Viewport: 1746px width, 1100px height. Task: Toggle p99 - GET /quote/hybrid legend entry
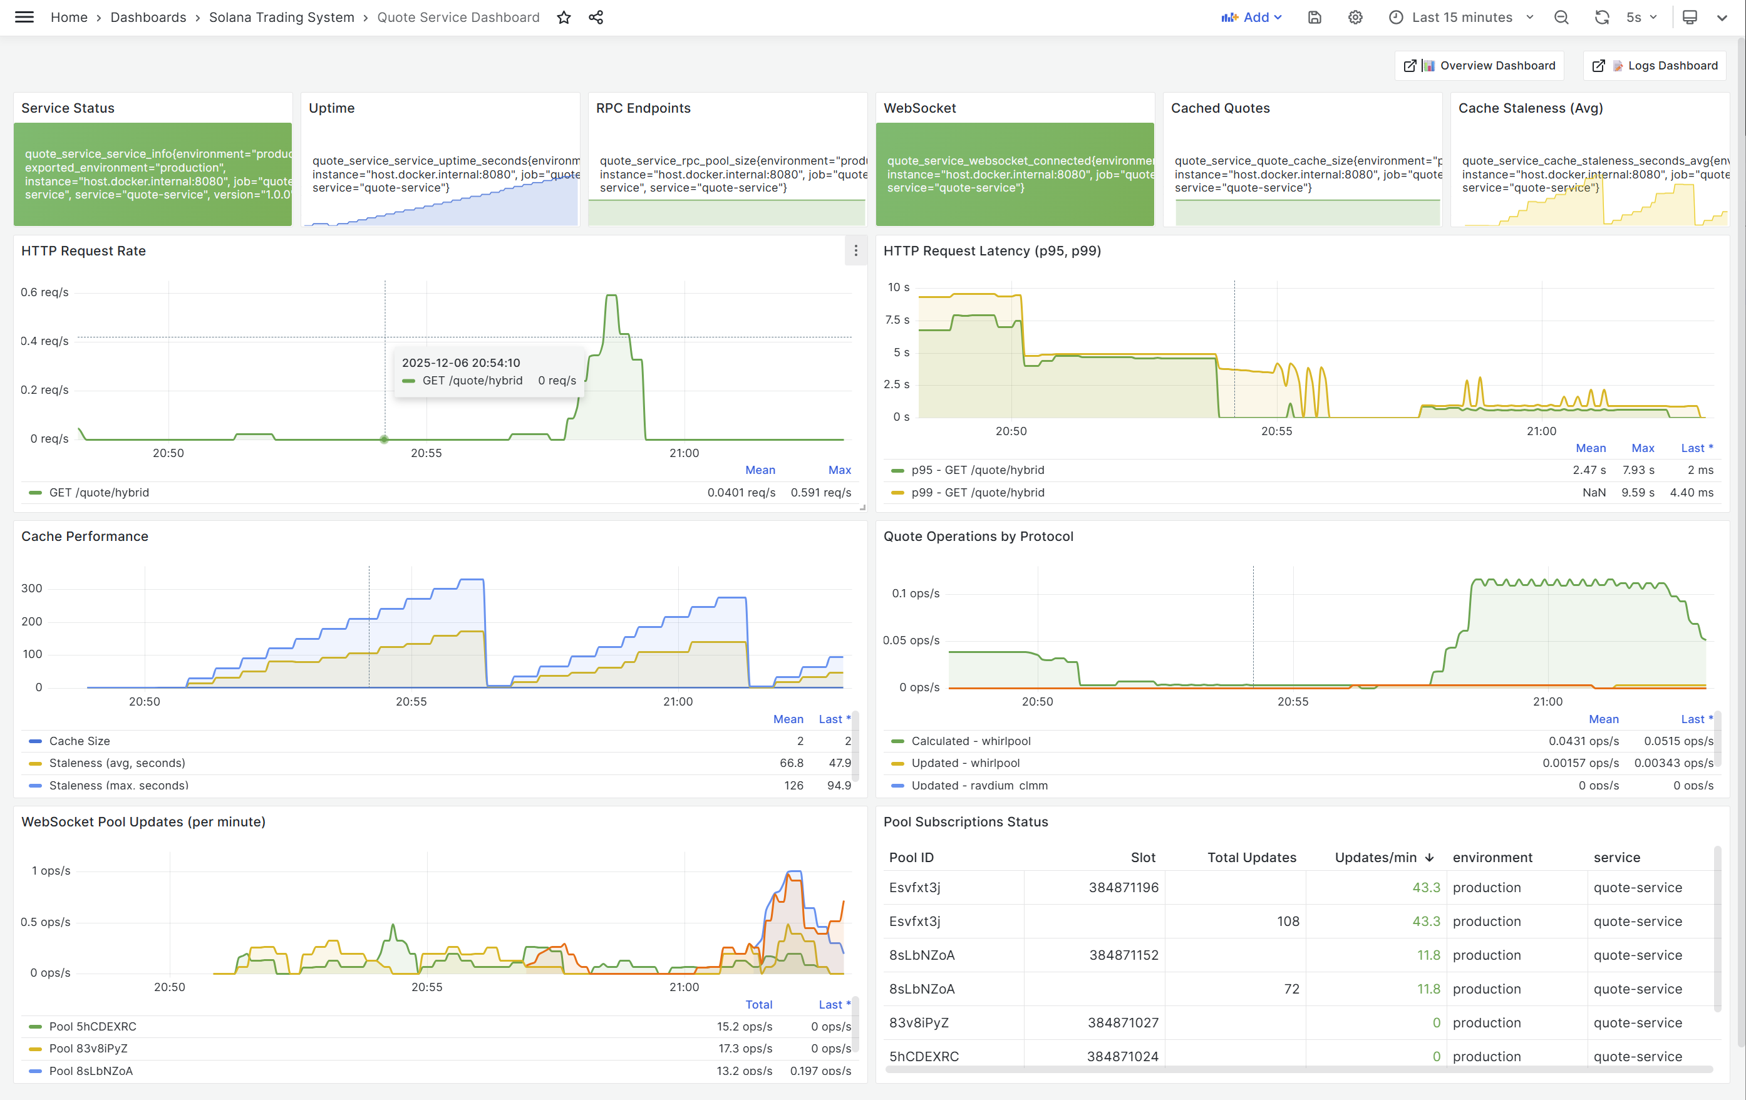point(978,492)
